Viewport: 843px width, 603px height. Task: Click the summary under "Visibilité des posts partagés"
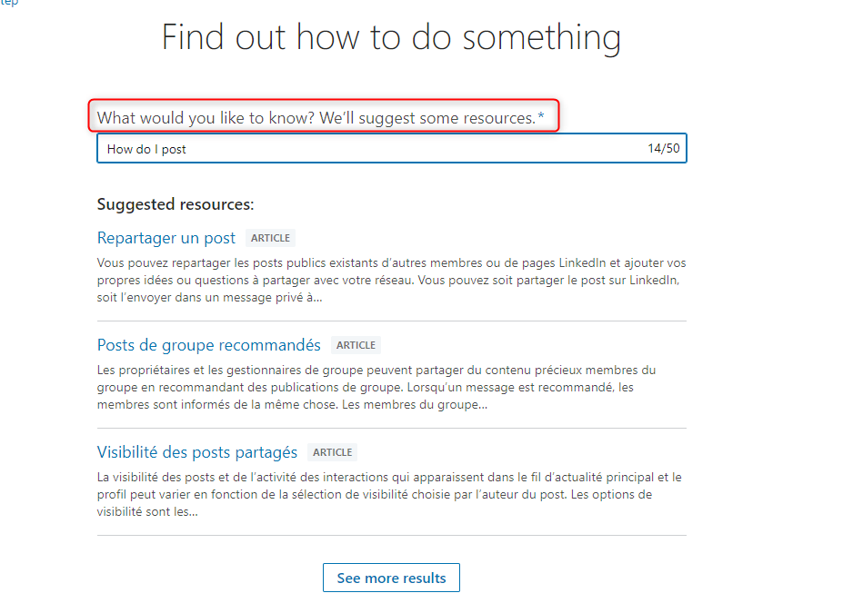point(391,494)
